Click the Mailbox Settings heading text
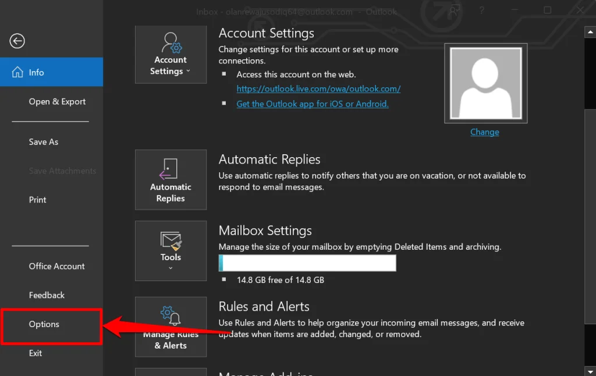The height and width of the screenshot is (376, 596). pyautogui.click(x=265, y=230)
